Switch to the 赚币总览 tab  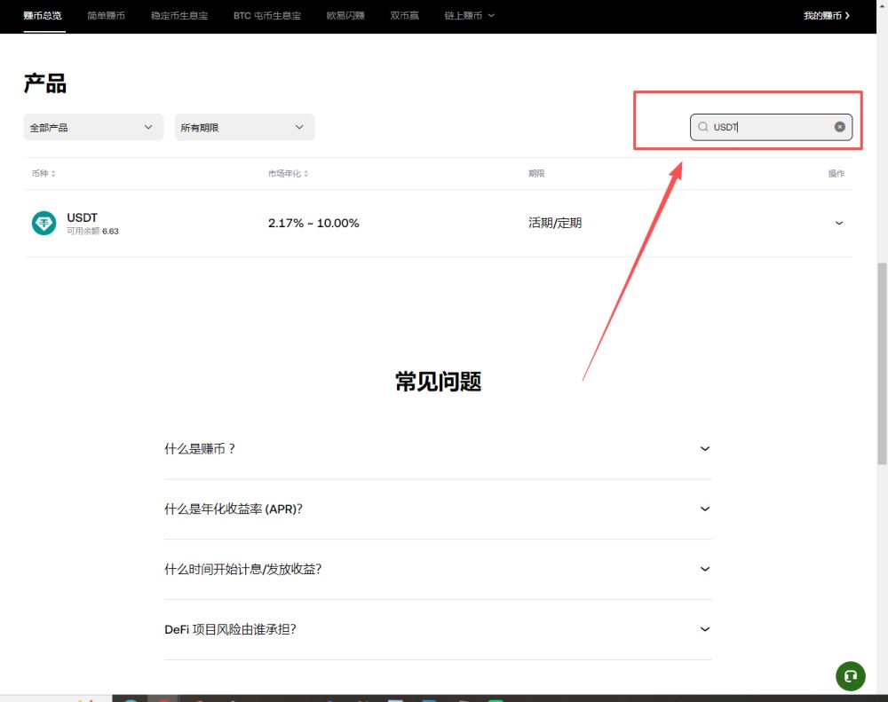43,16
